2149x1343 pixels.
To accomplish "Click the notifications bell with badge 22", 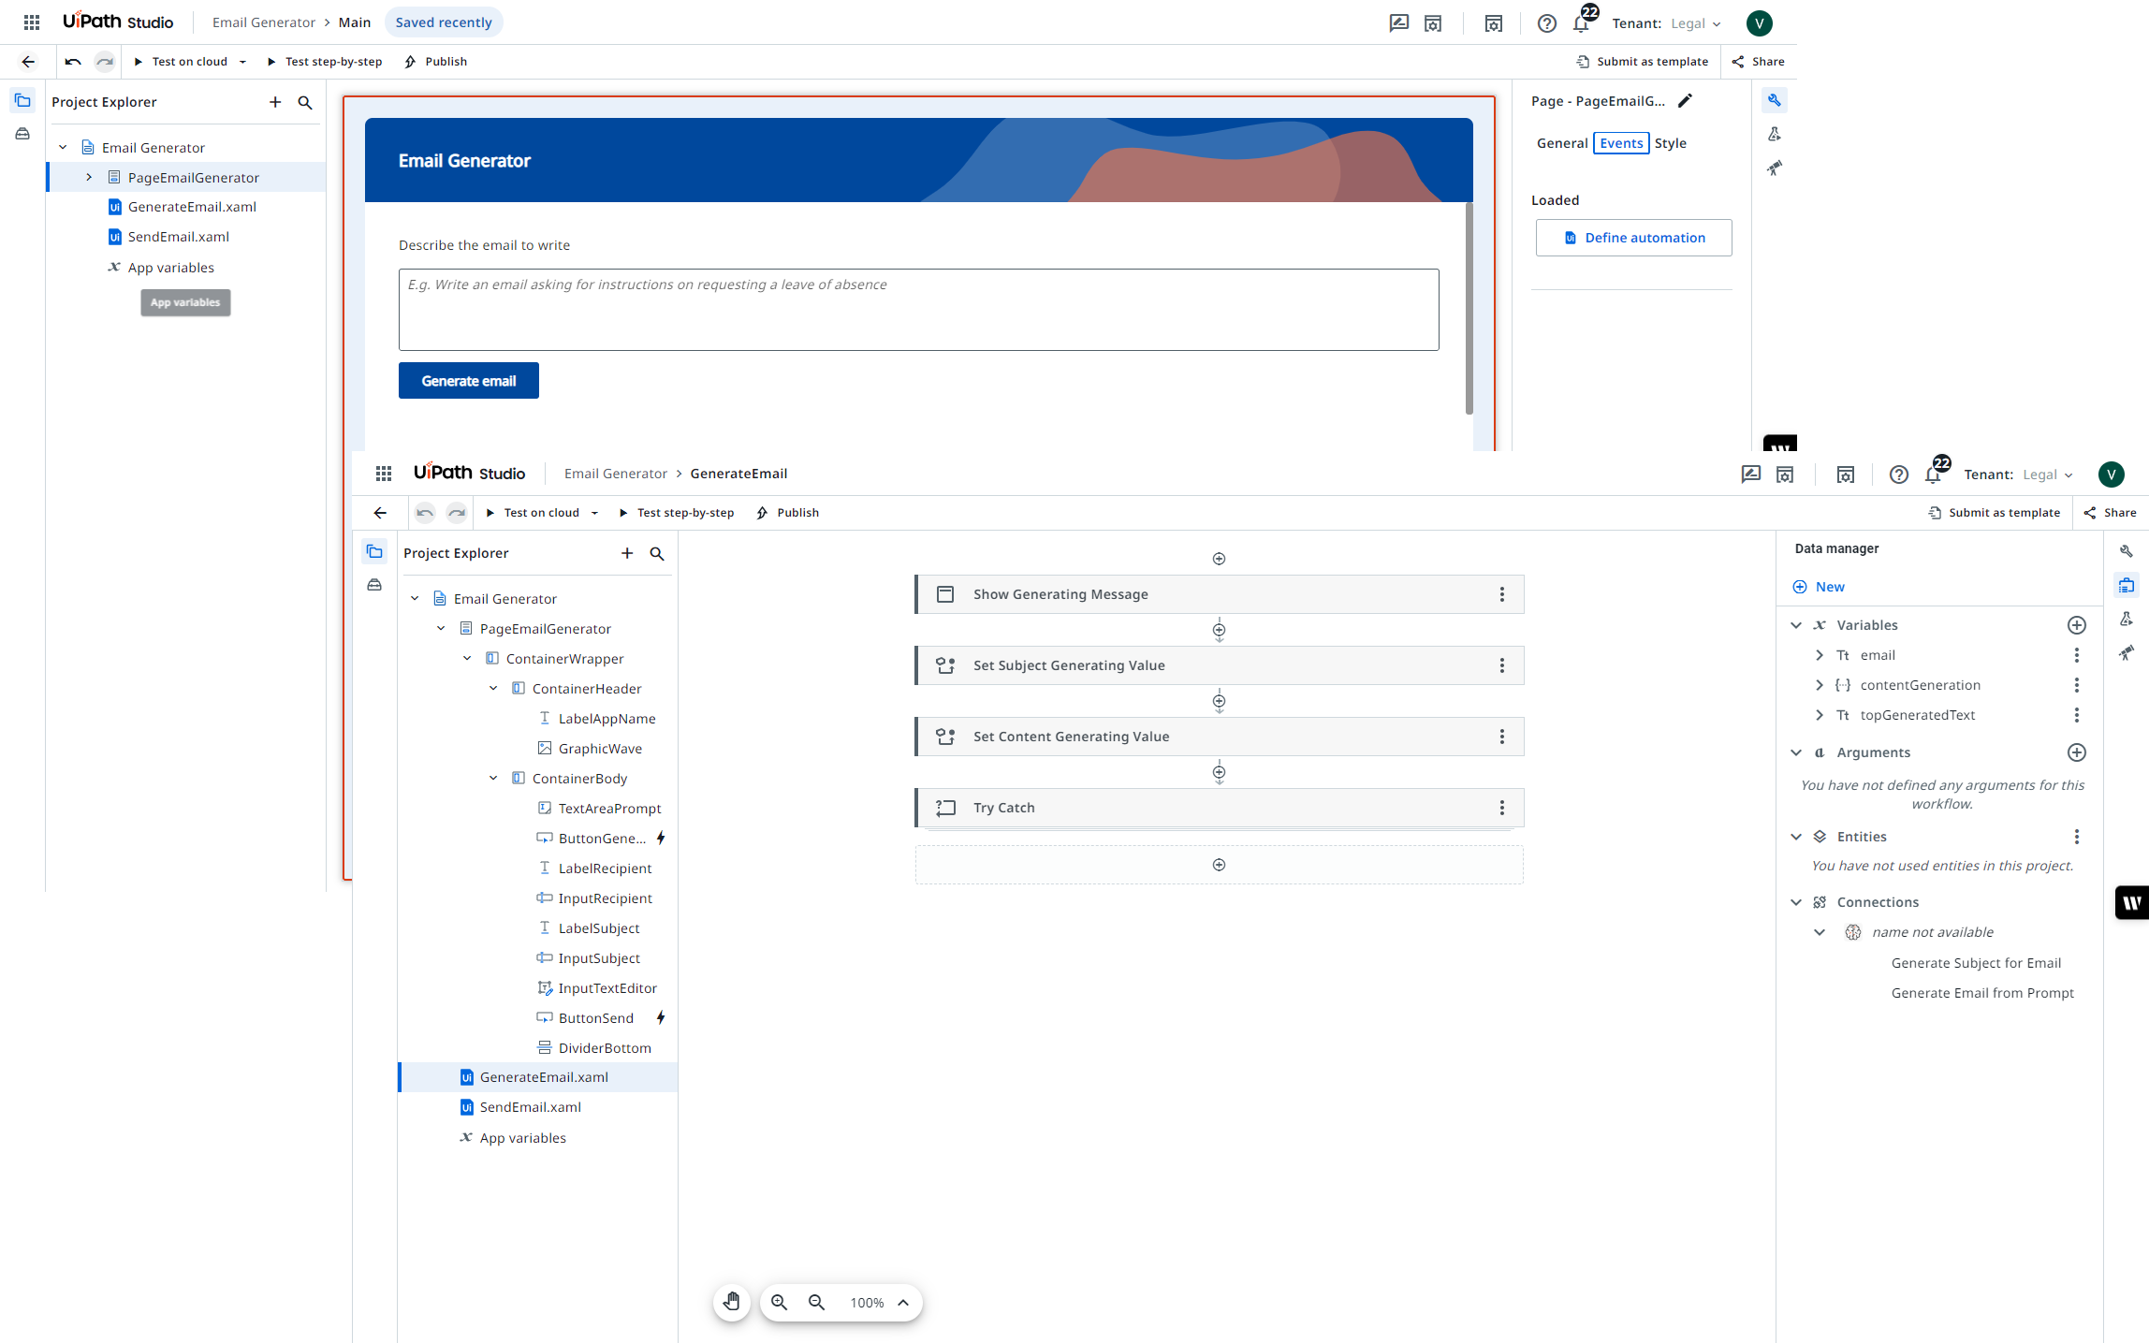I will click(x=1582, y=23).
